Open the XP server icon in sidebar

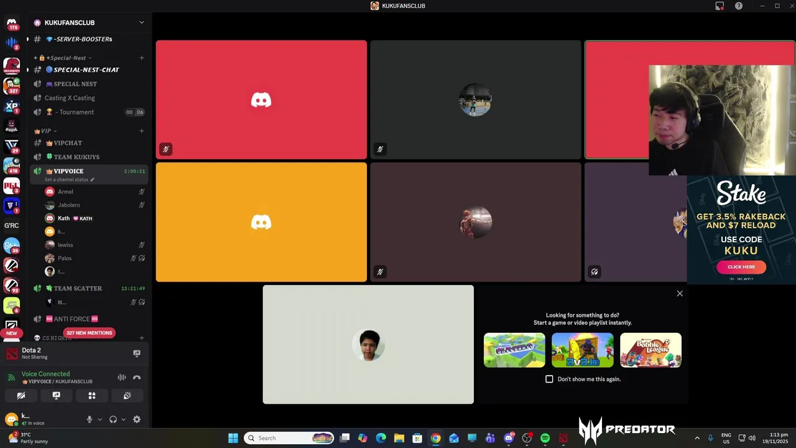click(12, 106)
